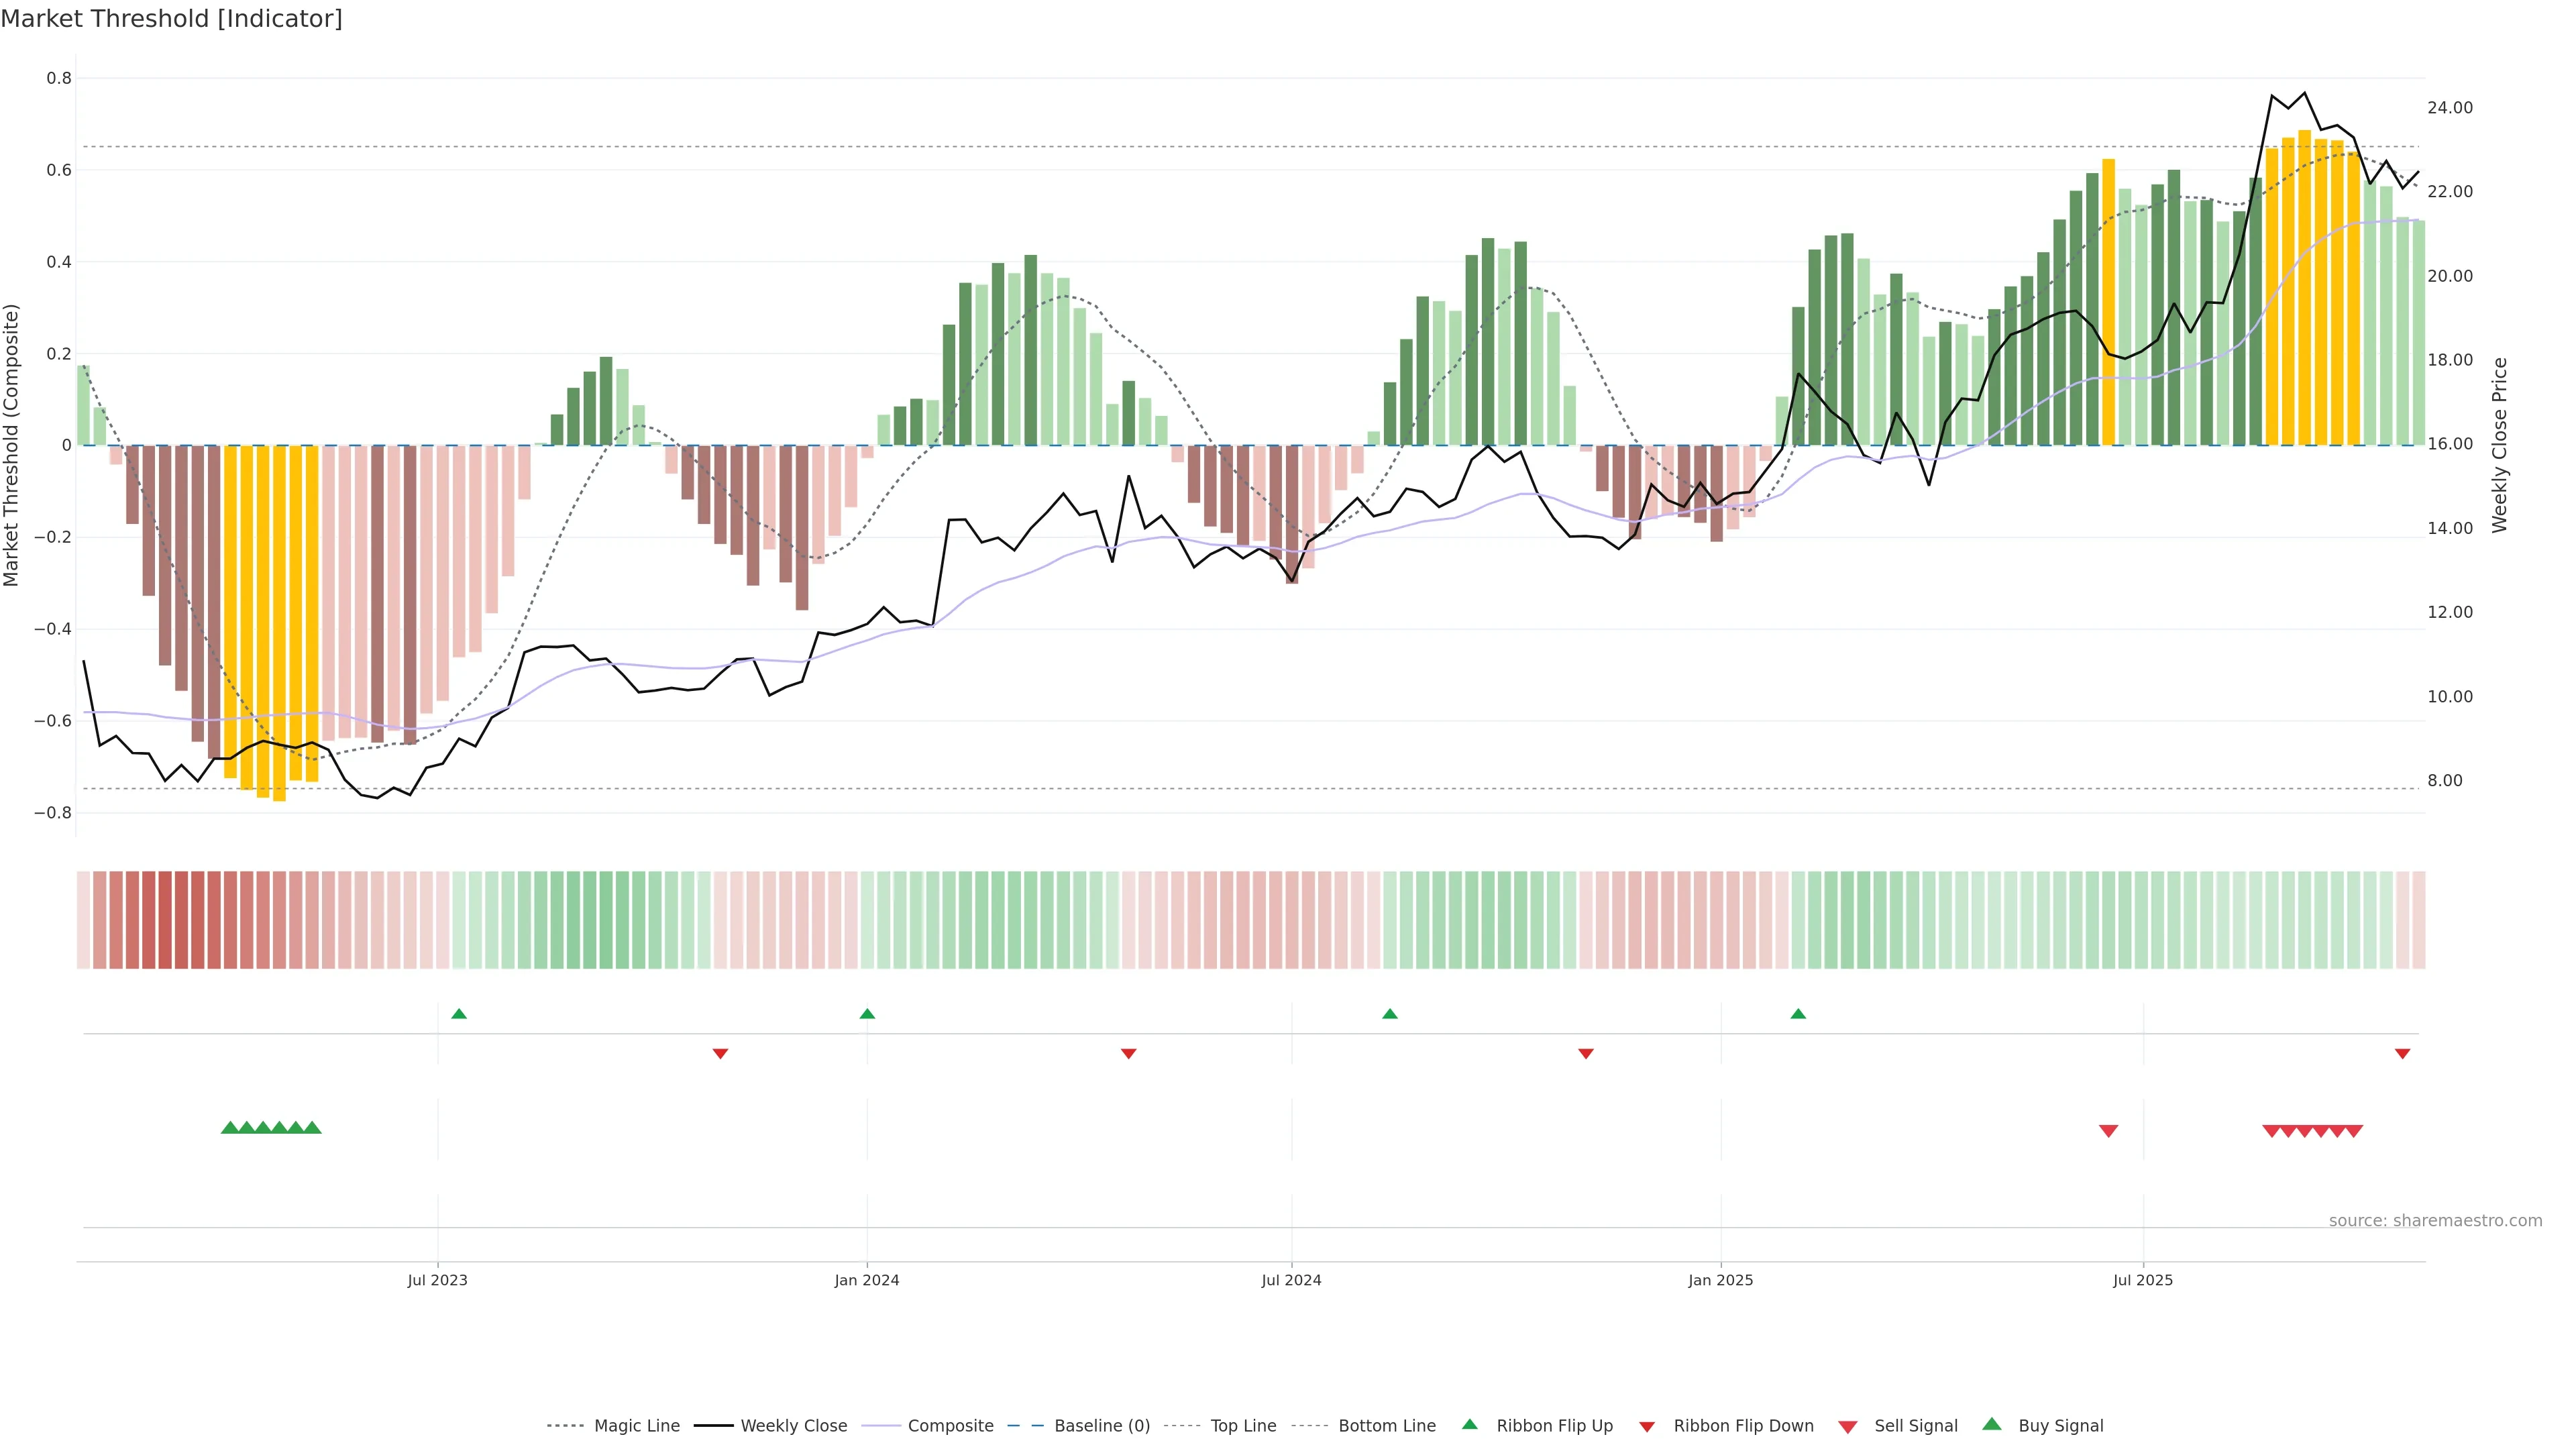
Task: Click the last red ribbon flip-down marker
Action: [x=2402, y=1053]
